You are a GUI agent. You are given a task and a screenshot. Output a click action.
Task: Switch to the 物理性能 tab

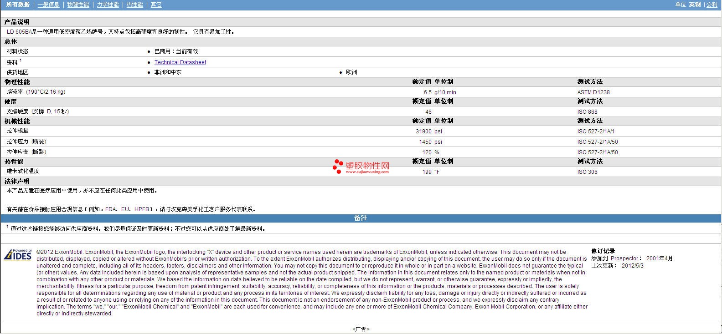click(78, 5)
